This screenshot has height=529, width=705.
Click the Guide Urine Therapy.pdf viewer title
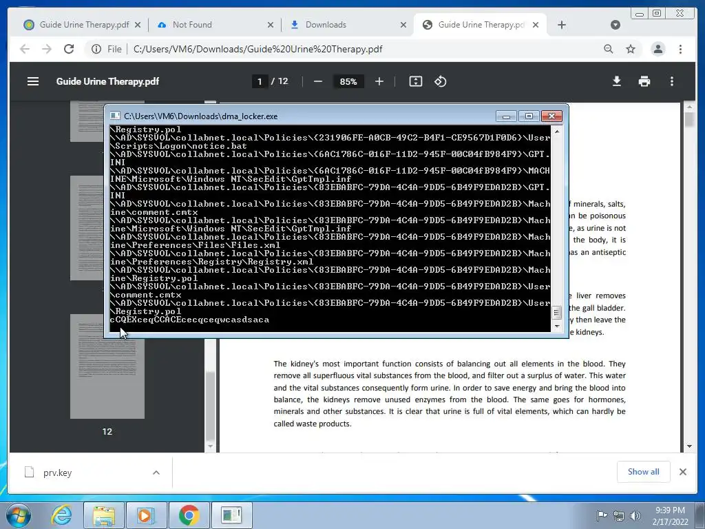pyautogui.click(x=107, y=81)
